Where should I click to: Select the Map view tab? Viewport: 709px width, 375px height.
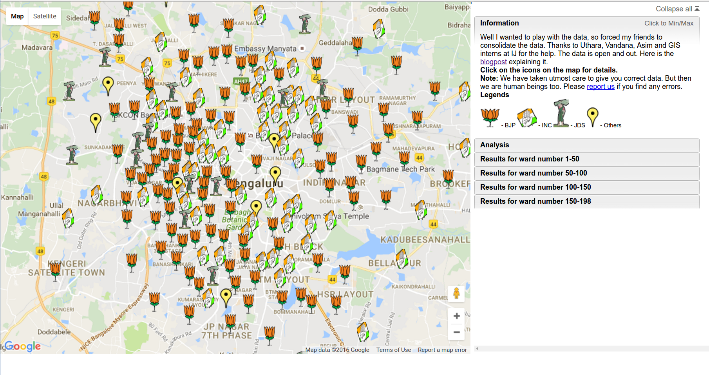(x=17, y=16)
